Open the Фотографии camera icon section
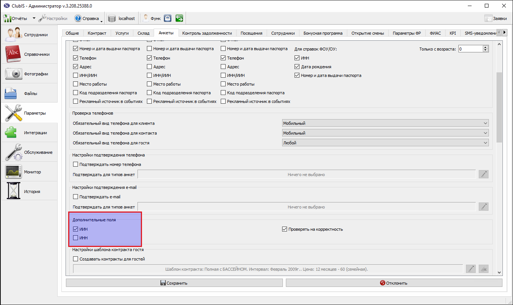This screenshot has height=305, width=513. tap(29, 74)
